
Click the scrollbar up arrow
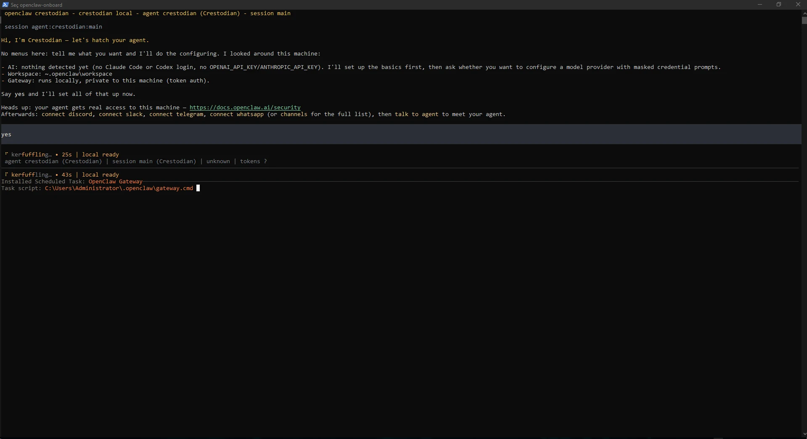(x=804, y=13)
